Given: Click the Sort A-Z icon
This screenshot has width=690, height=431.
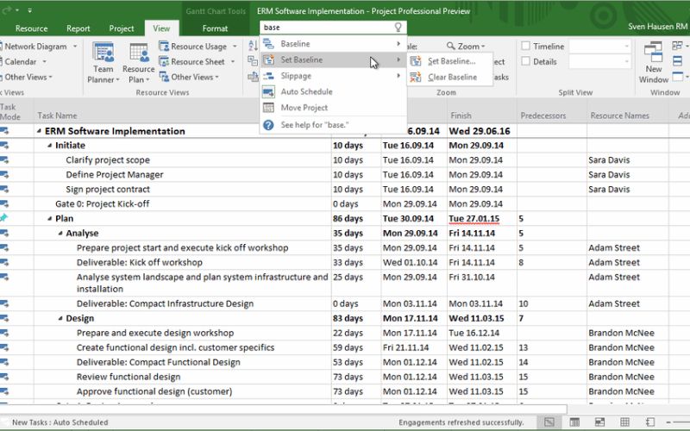Looking at the screenshot, I should 253,46.
